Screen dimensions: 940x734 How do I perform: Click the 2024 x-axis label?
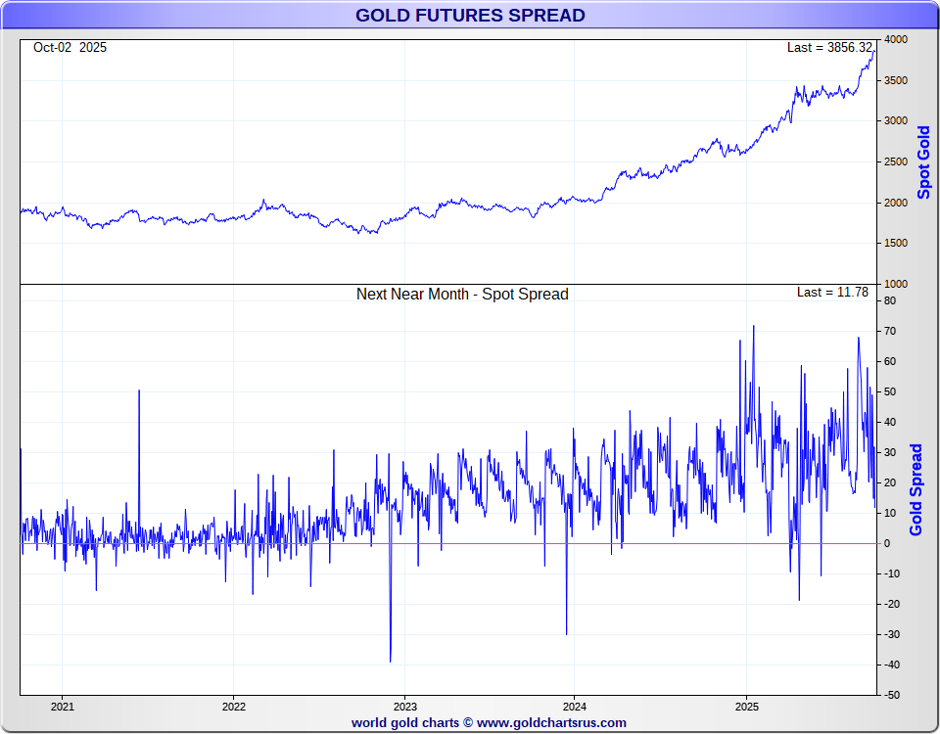(575, 707)
